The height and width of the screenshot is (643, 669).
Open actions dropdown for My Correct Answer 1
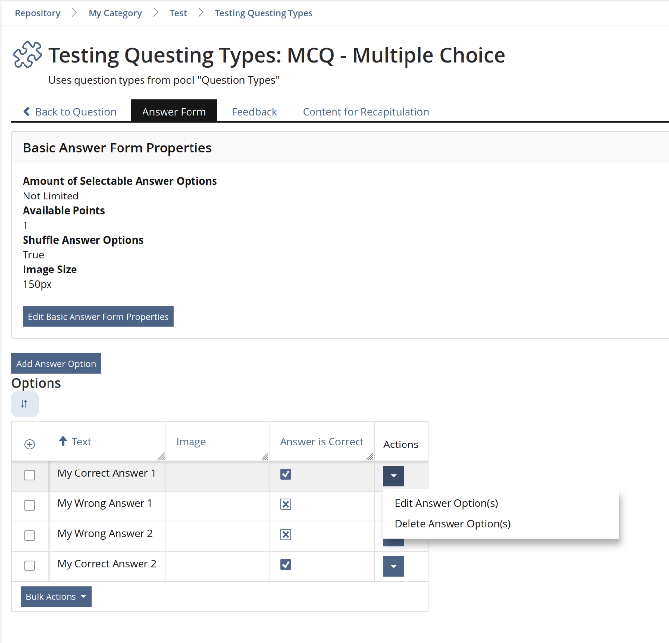coord(393,476)
